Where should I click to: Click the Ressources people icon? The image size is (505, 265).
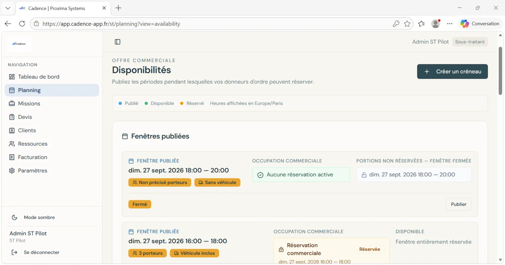12,144
